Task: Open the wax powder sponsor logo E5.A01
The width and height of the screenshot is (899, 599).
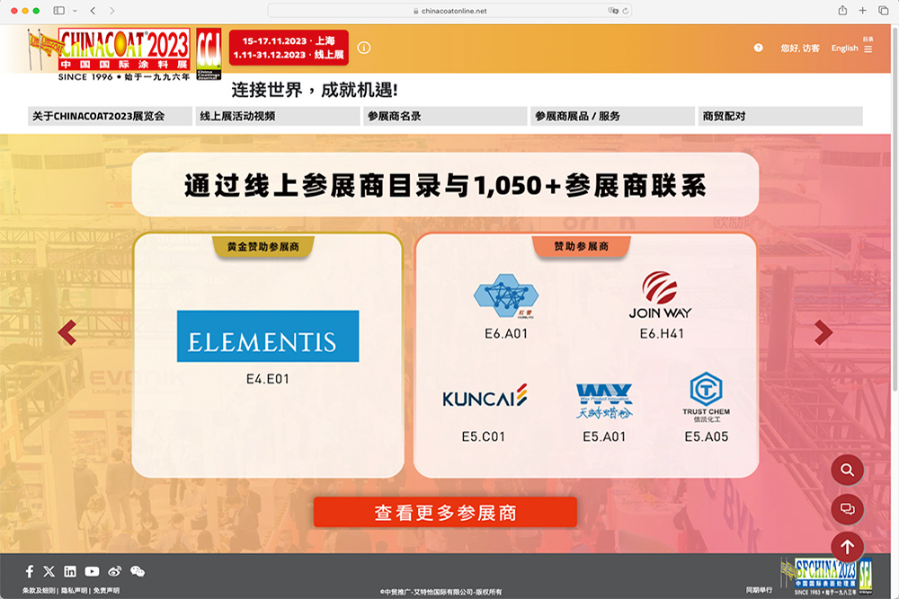Action: pyautogui.click(x=604, y=401)
